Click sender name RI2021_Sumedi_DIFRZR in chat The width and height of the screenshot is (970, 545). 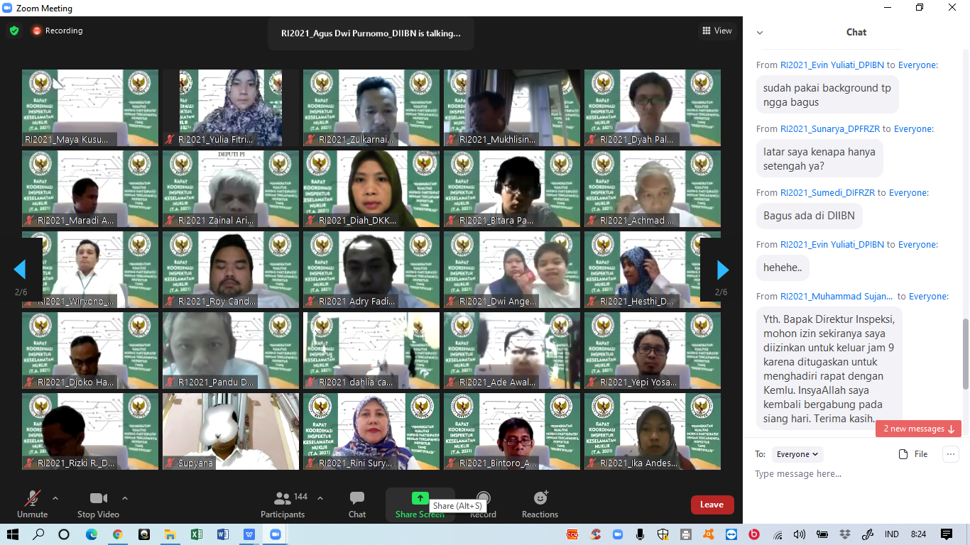827,193
